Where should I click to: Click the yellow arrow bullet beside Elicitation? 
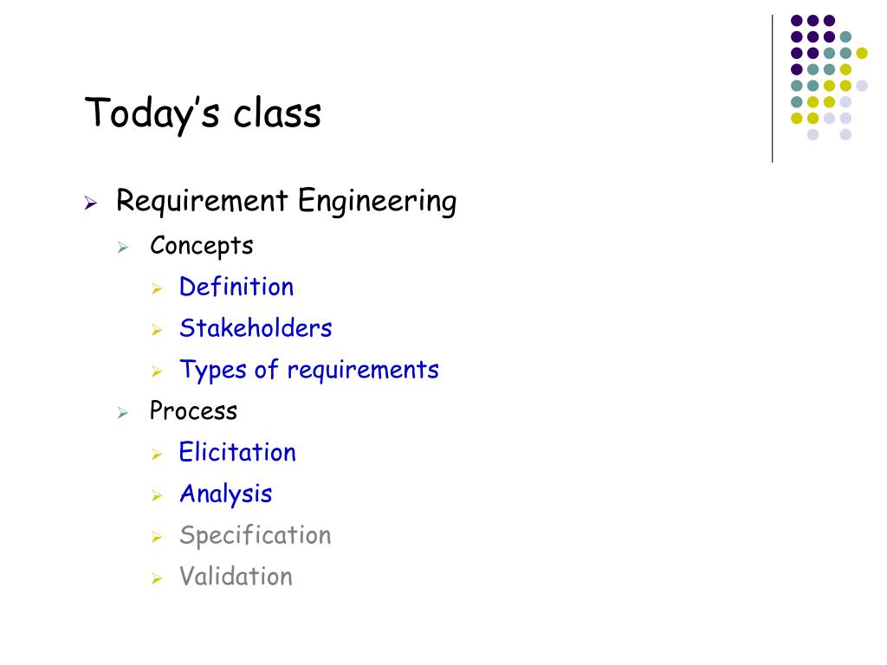point(157,454)
